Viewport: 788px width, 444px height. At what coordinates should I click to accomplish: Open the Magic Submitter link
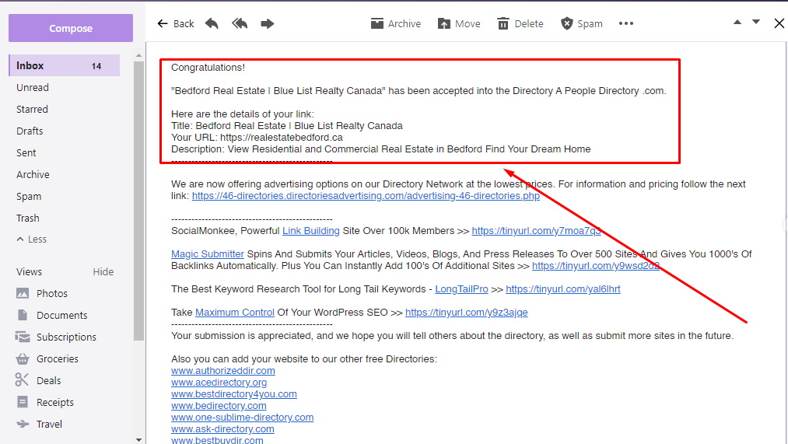208,254
